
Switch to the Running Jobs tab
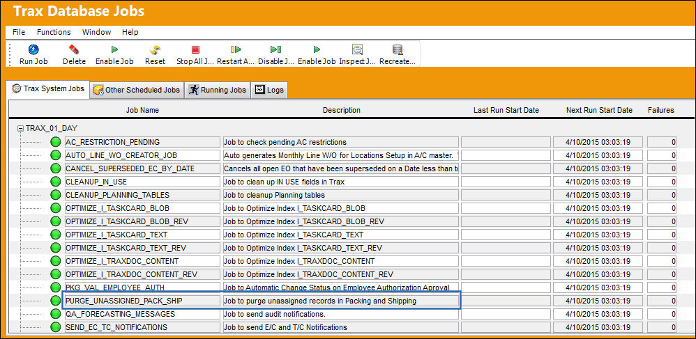(217, 90)
